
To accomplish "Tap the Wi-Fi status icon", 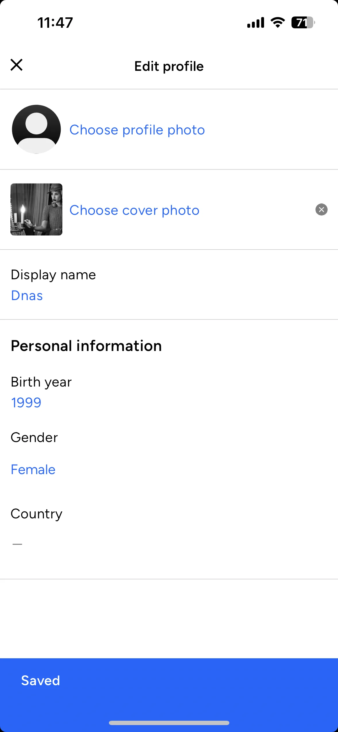I will [278, 23].
